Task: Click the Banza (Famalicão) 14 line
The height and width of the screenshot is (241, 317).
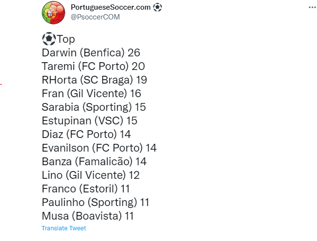Action: [94, 162]
